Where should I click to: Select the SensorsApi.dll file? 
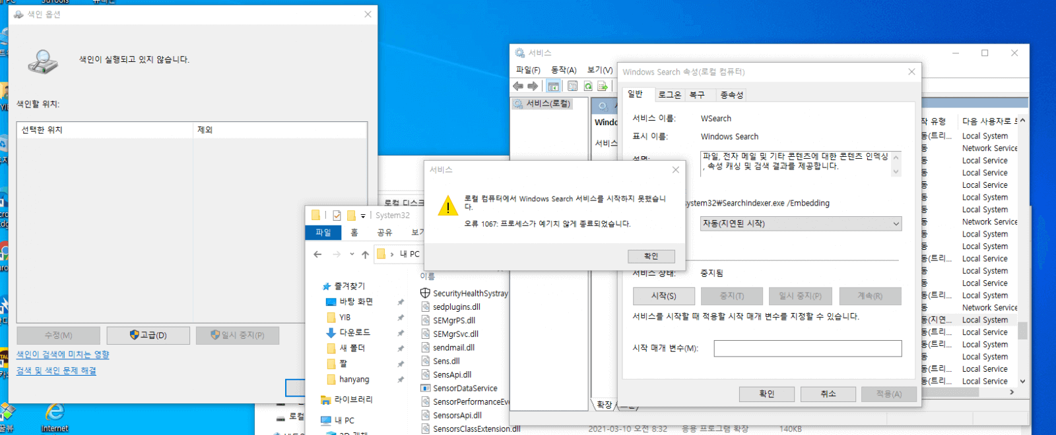point(457,415)
